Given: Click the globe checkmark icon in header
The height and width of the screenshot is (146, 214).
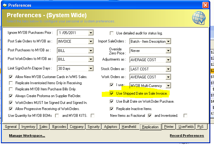Looking at the screenshot, I should coord(198,18).
